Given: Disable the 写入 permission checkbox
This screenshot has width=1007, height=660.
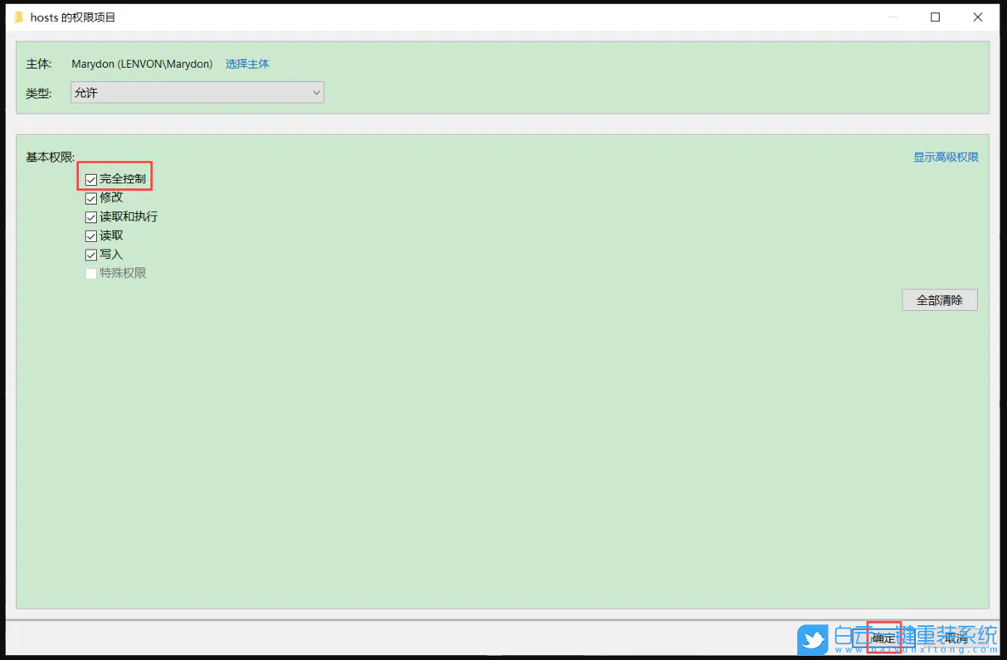Looking at the screenshot, I should (x=91, y=255).
